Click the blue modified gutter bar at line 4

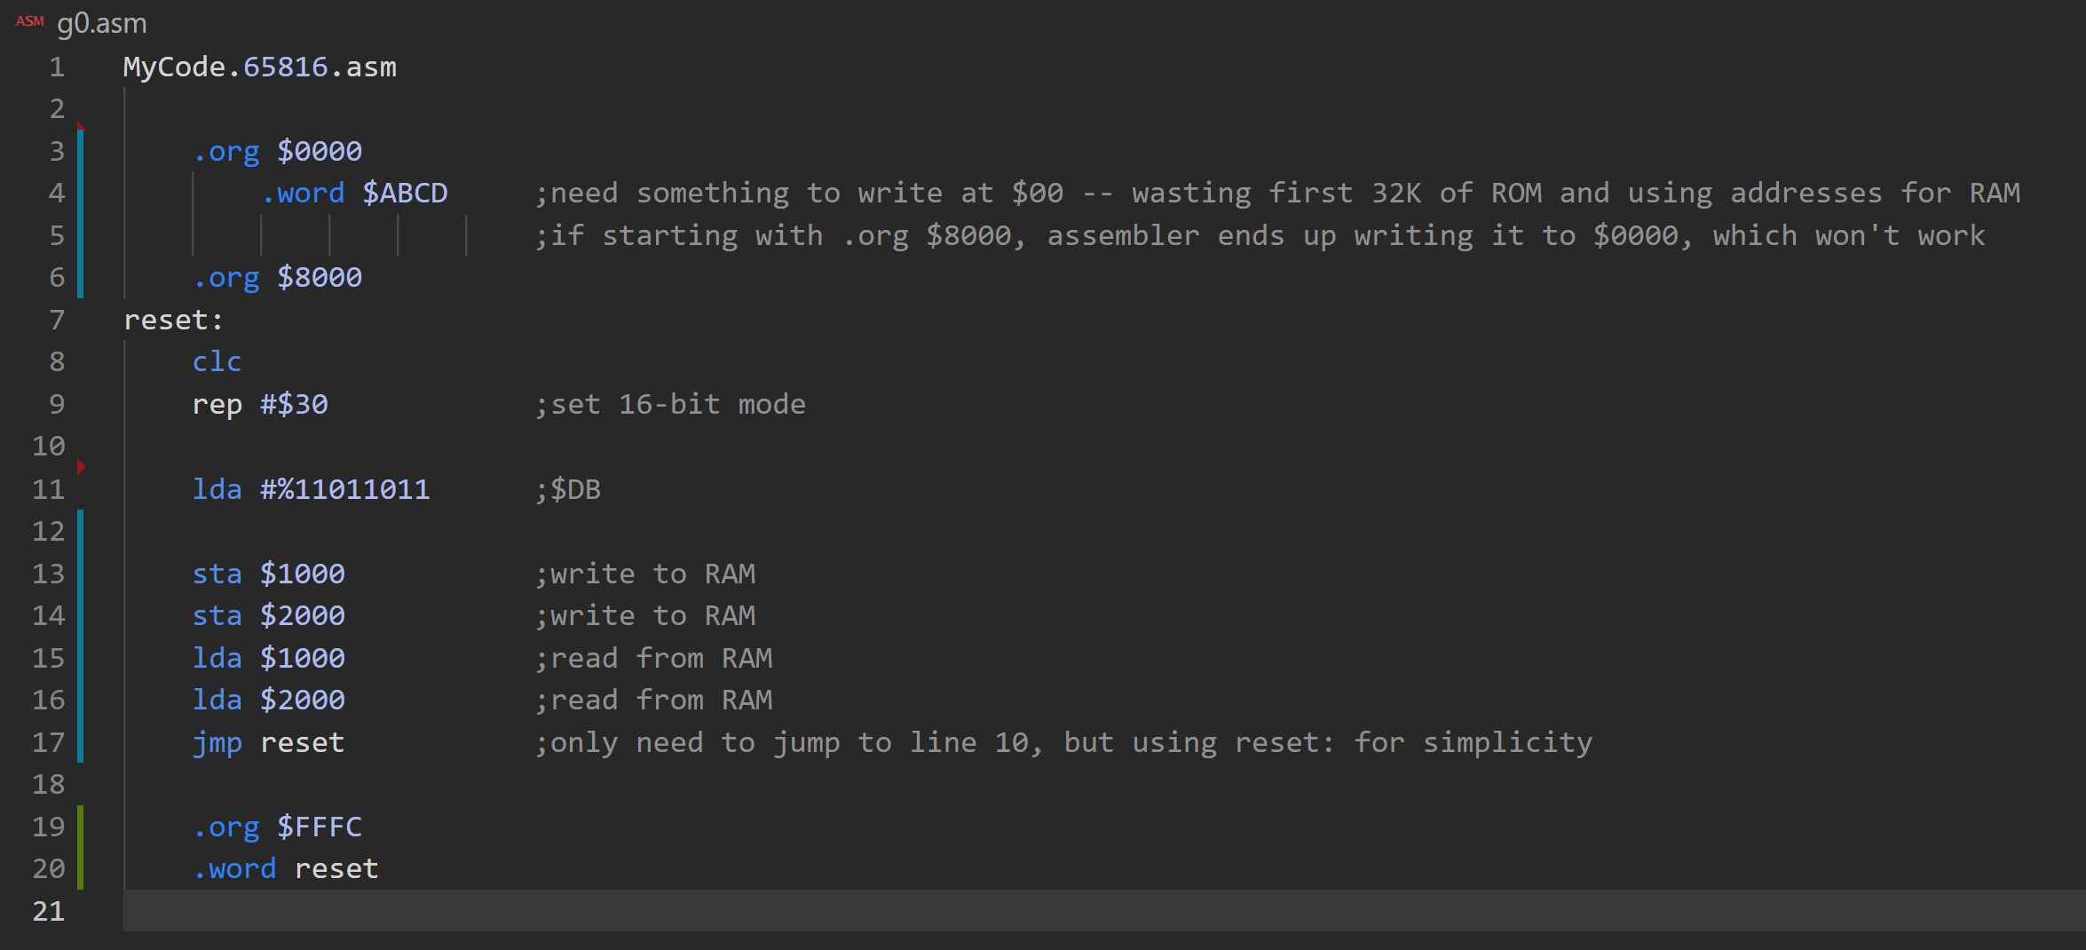click(81, 194)
